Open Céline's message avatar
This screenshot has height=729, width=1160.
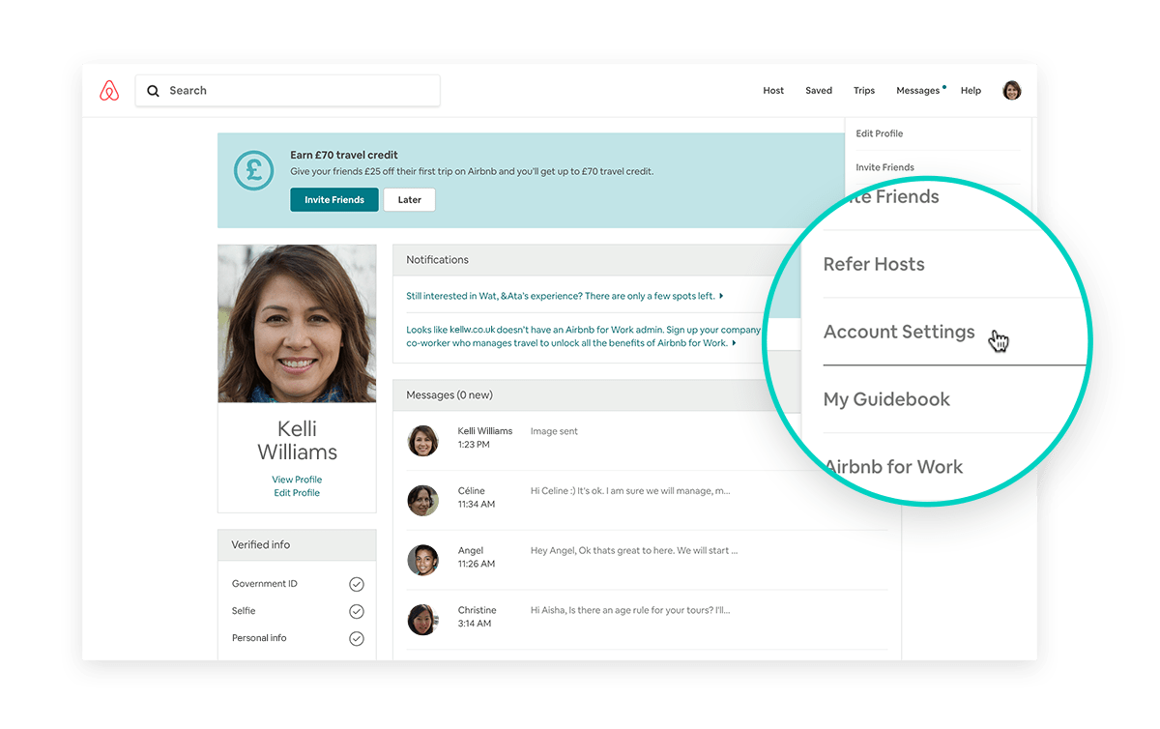click(422, 500)
